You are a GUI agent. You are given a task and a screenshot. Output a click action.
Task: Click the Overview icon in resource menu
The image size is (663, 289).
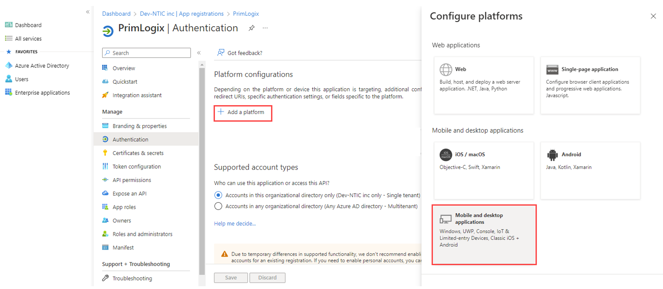click(105, 68)
